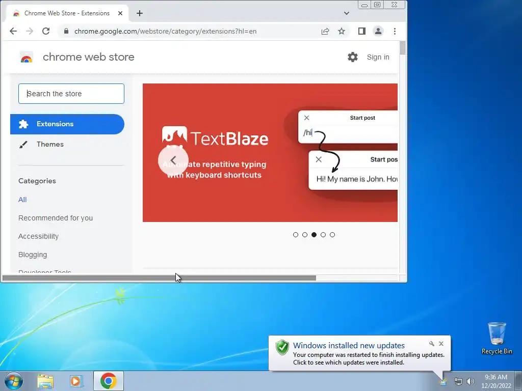Viewport: 522px width, 391px height.
Task: Click Show desktop at taskbar end
Action: pyautogui.click(x=518, y=381)
